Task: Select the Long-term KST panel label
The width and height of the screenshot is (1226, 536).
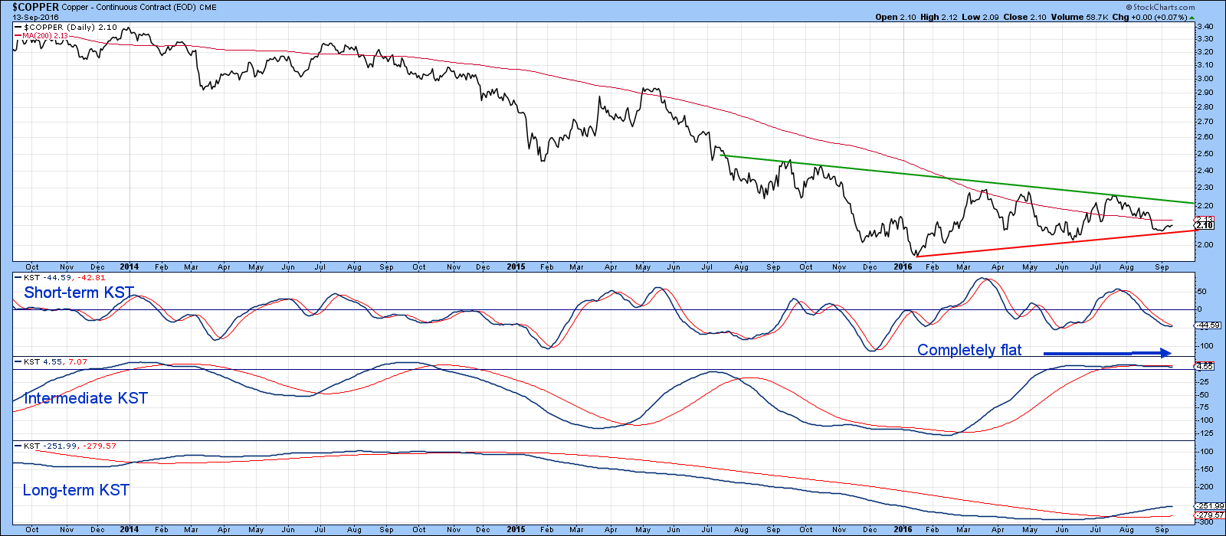Action: tap(76, 490)
